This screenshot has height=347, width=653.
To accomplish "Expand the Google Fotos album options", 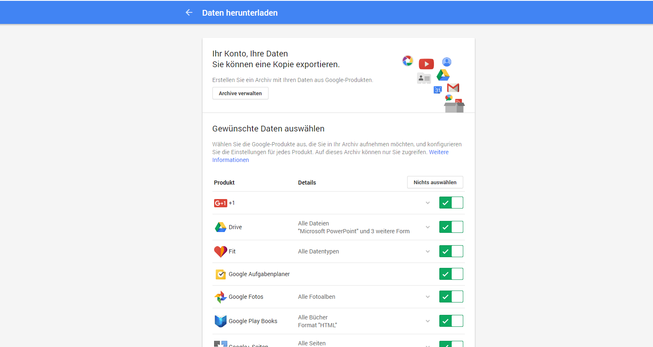I will tap(428, 297).
